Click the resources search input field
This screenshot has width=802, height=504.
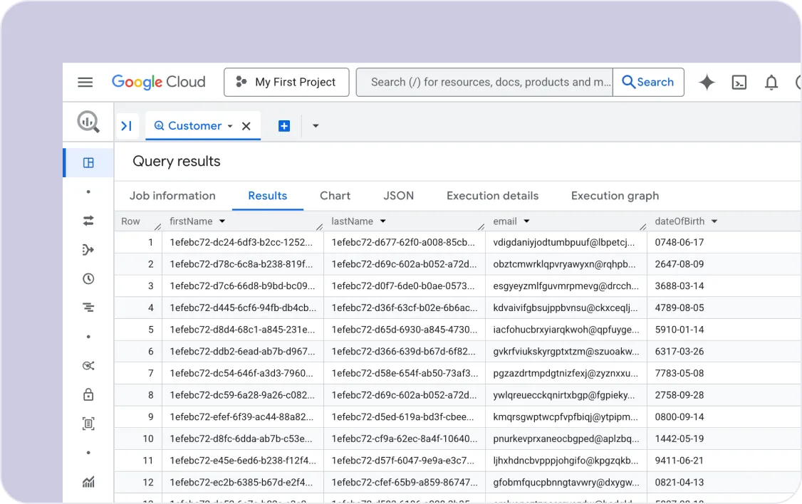484,83
